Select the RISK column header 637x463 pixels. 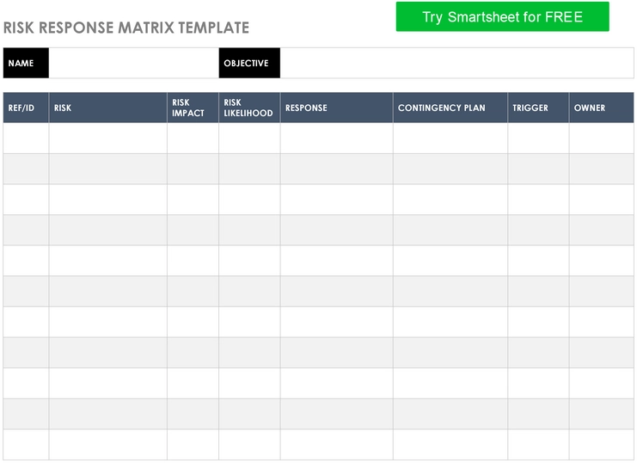point(108,108)
